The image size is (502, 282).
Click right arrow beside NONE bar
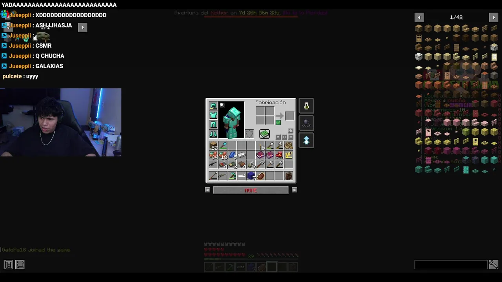click(x=294, y=190)
